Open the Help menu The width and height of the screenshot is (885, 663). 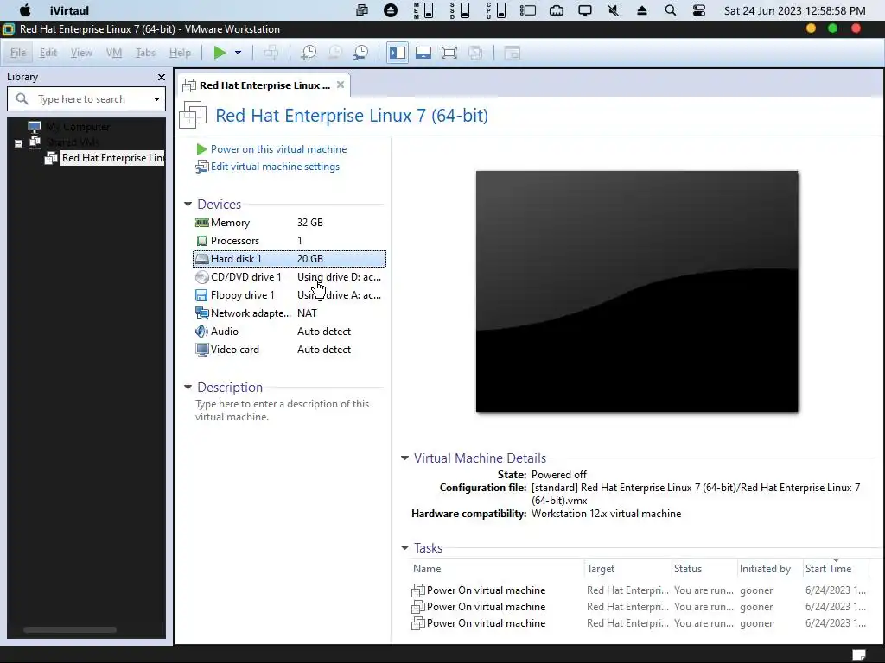coord(180,53)
